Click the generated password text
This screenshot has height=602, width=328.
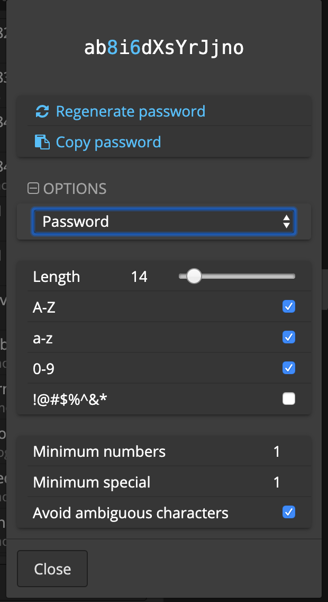[x=164, y=48]
